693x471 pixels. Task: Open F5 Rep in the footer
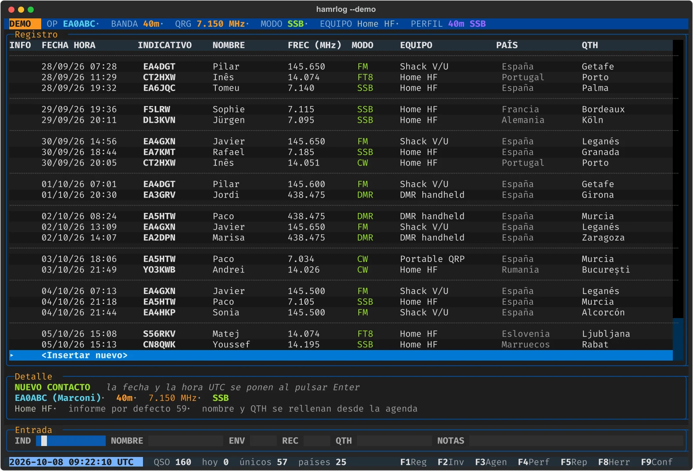(x=574, y=462)
